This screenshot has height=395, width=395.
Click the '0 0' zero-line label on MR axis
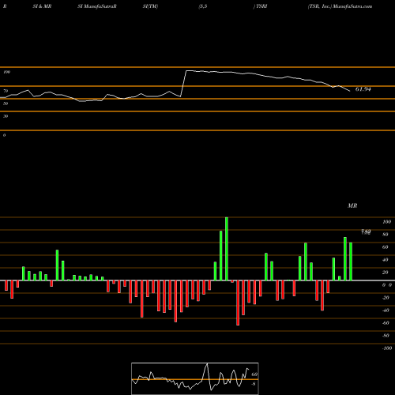(x=387, y=285)
